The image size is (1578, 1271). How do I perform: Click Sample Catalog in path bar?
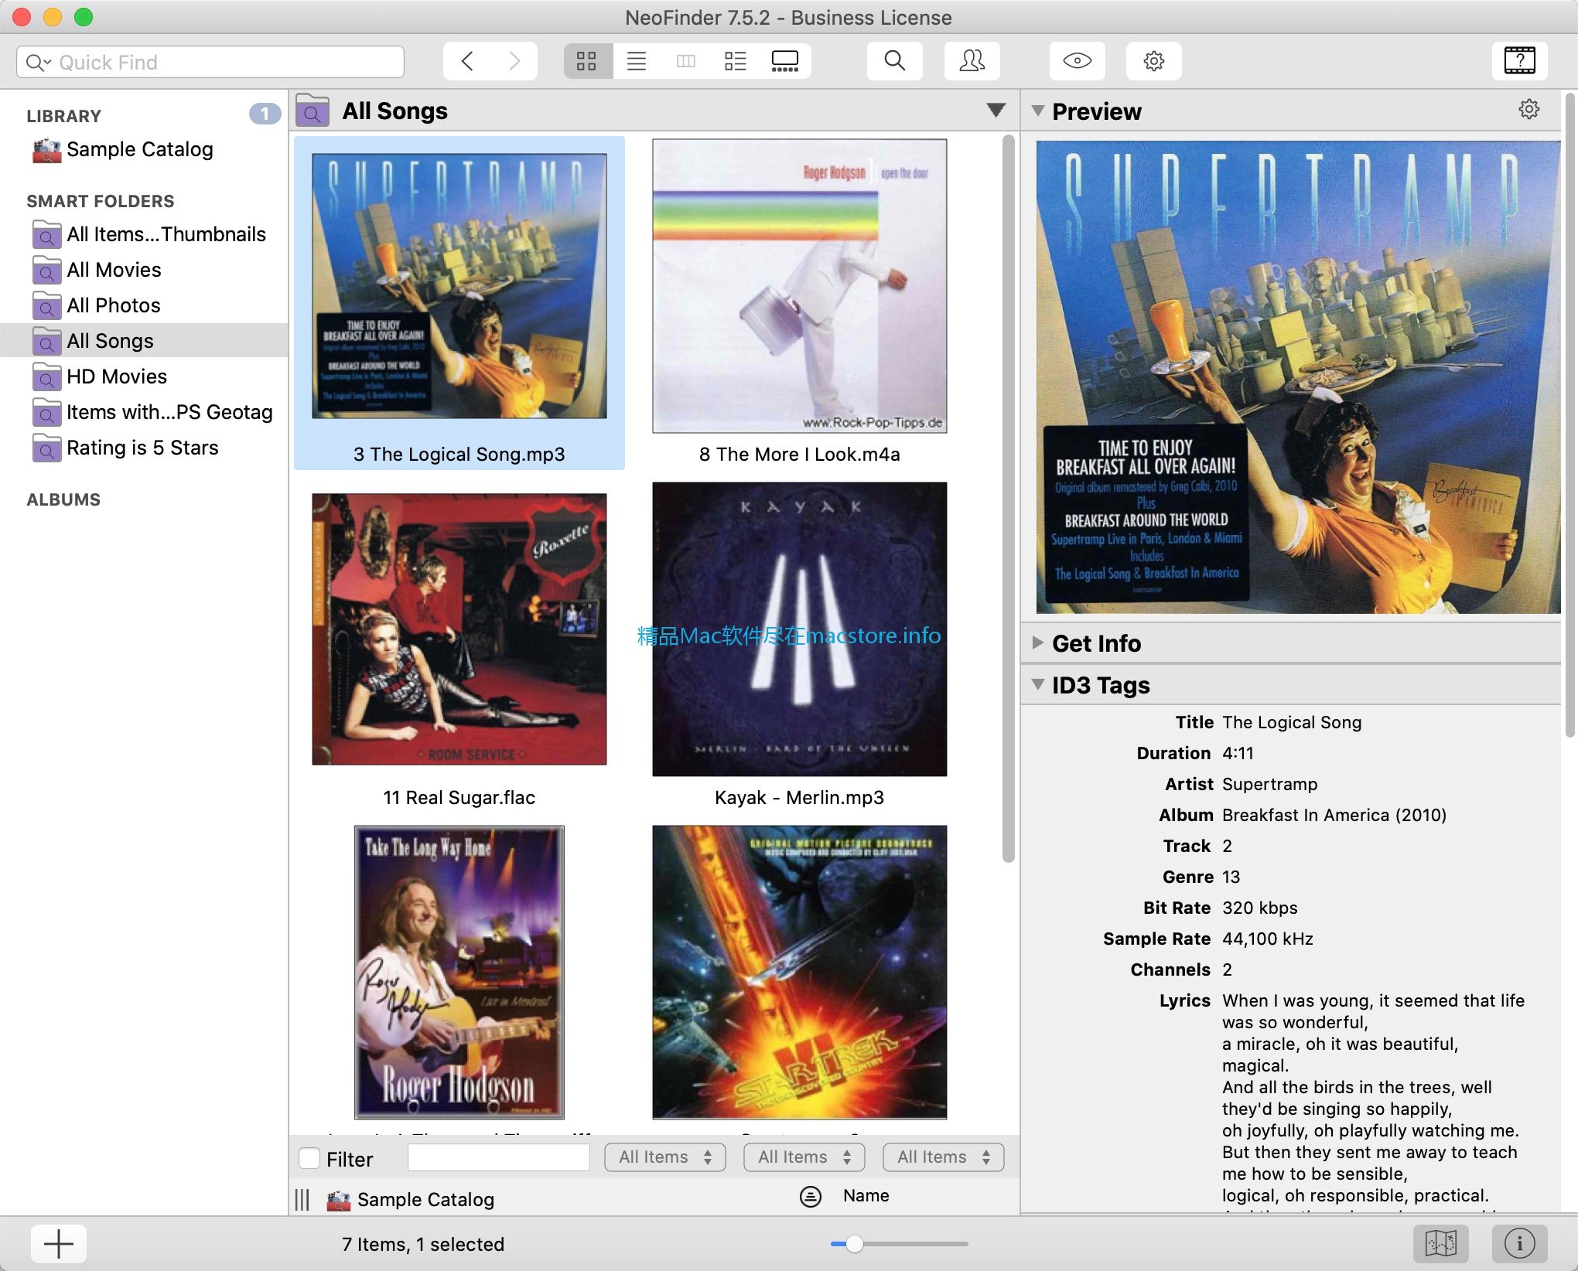click(x=411, y=1199)
